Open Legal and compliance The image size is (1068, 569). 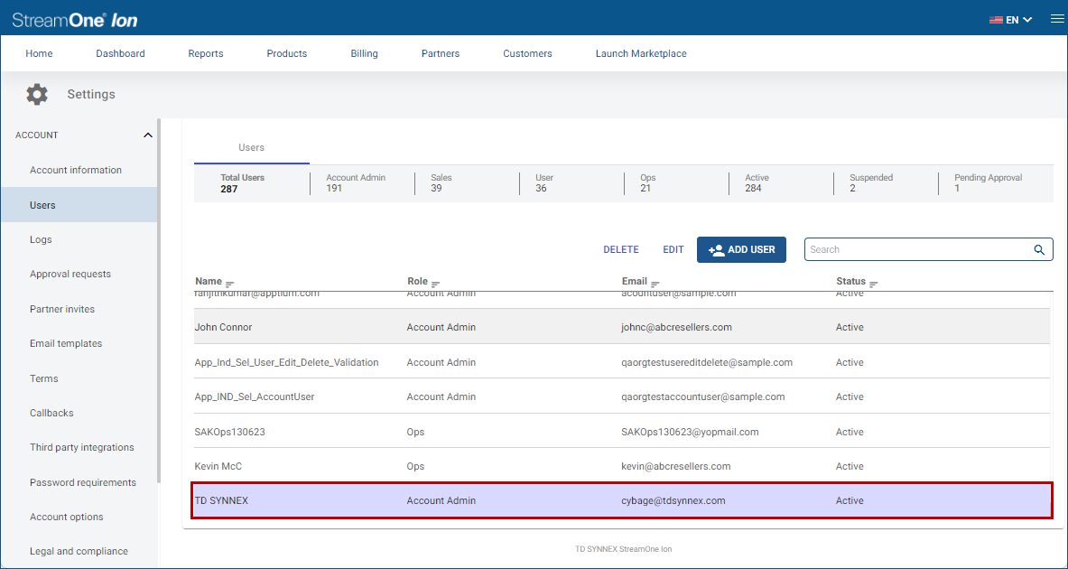(x=79, y=551)
